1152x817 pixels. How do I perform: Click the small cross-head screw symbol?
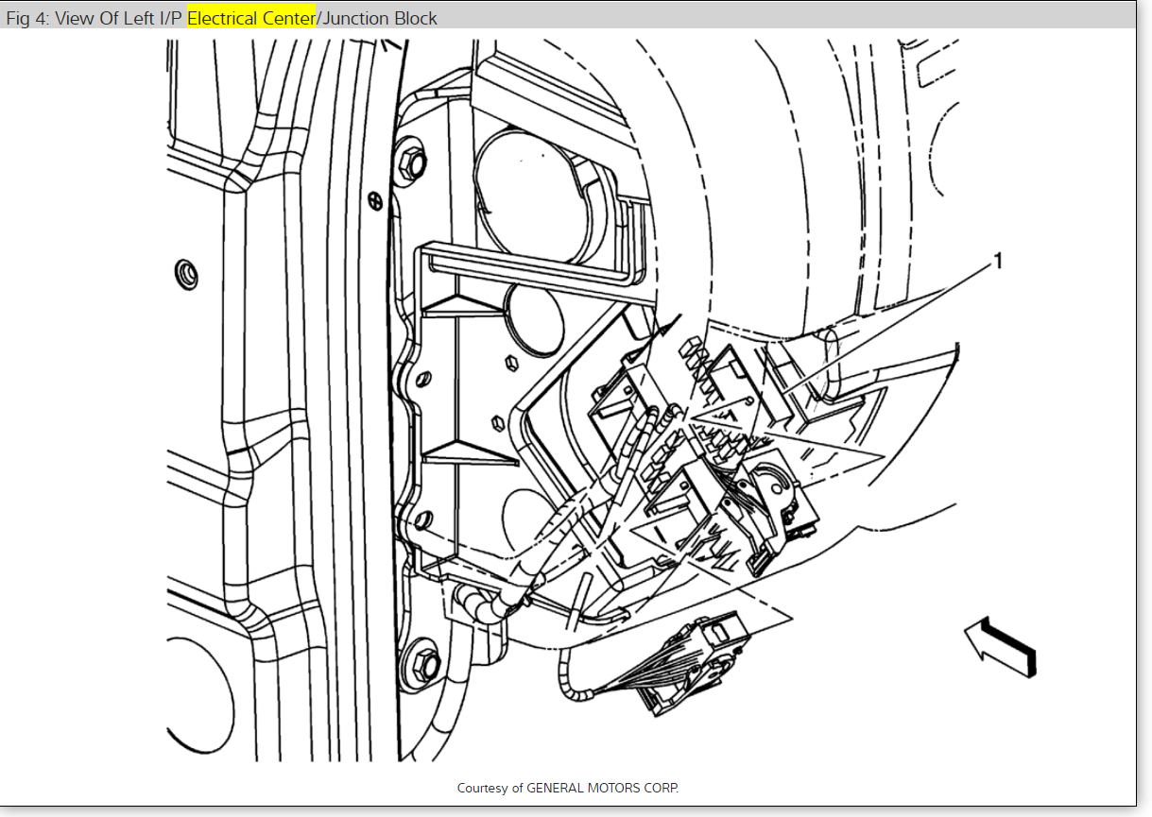(x=374, y=200)
